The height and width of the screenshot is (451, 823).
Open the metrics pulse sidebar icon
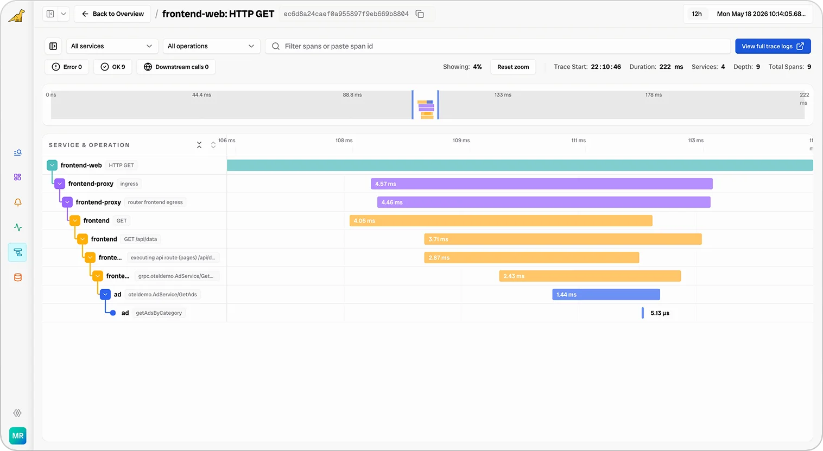(x=17, y=227)
